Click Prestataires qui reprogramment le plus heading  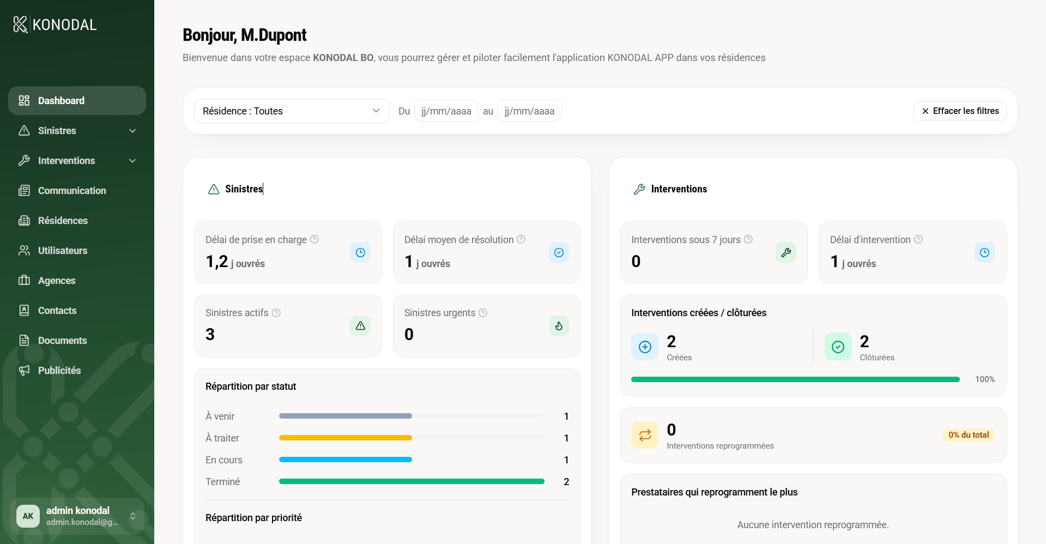click(714, 492)
